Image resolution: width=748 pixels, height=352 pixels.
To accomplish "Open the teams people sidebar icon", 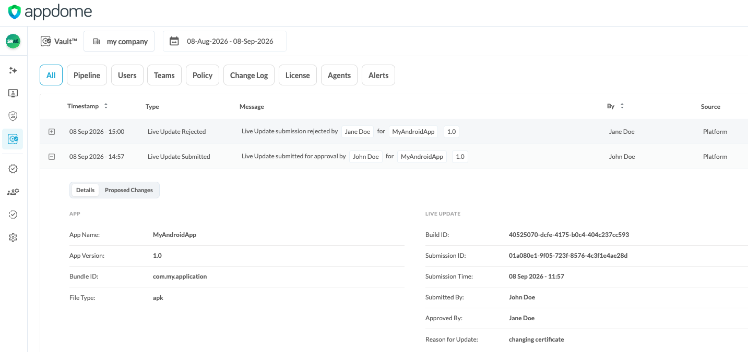I will click(13, 192).
